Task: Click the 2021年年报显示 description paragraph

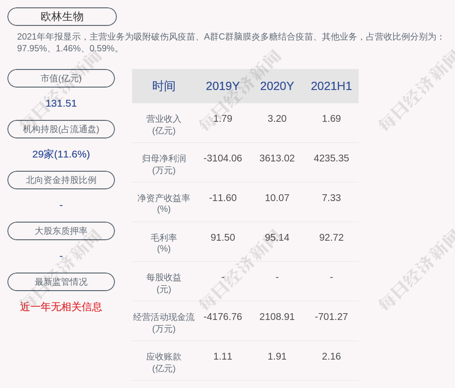Action: [230, 43]
